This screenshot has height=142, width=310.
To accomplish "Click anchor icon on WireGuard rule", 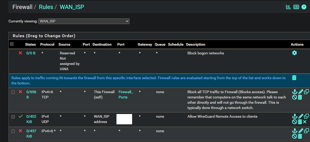I will 295,116.
